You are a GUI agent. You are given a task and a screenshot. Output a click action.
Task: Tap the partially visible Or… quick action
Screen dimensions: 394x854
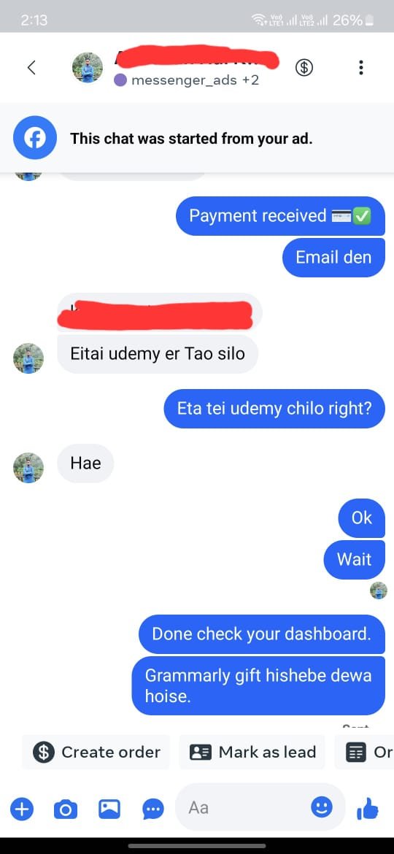tap(364, 752)
